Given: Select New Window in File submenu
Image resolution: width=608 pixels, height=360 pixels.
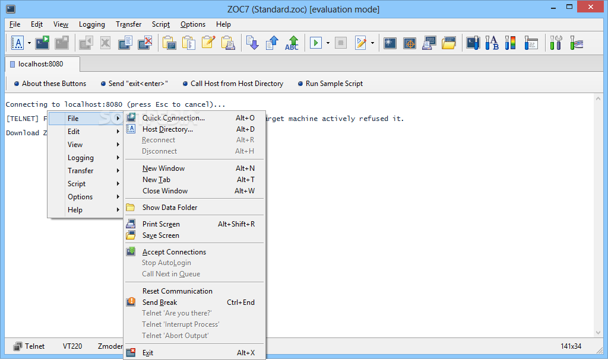Looking at the screenshot, I should coord(195,168).
